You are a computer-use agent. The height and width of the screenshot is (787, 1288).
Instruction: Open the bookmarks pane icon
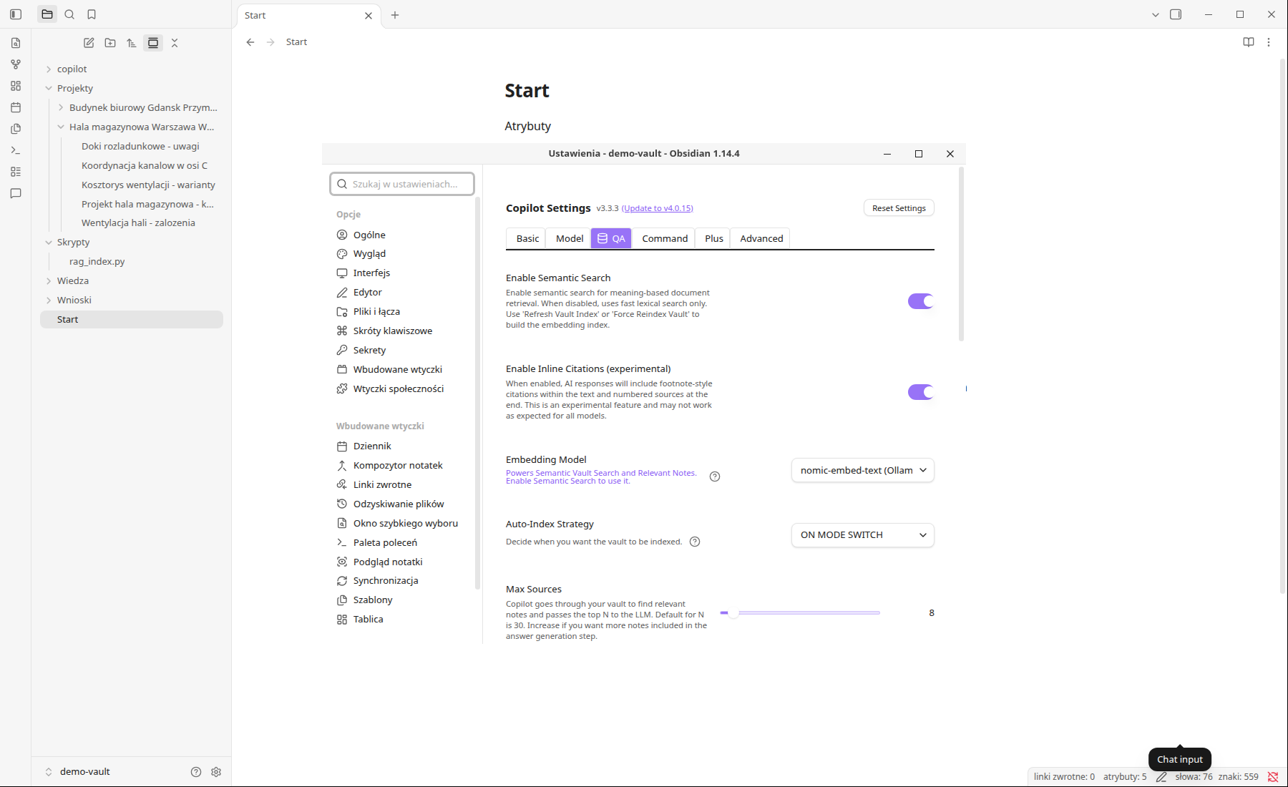click(x=92, y=14)
